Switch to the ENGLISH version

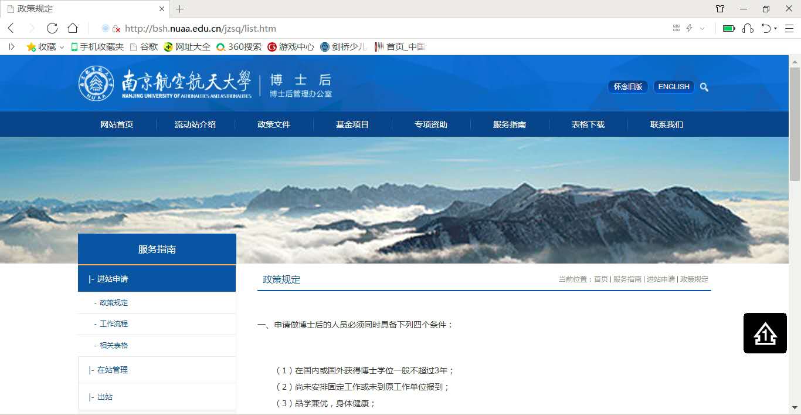[x=674, y=87]
